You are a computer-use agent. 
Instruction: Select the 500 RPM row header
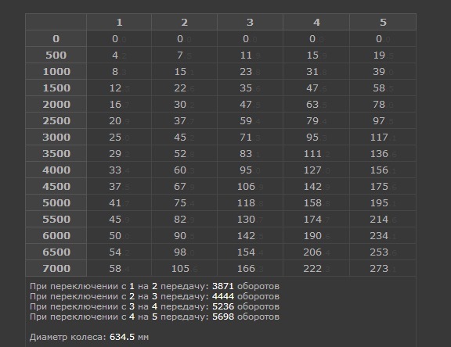[56, 55]
